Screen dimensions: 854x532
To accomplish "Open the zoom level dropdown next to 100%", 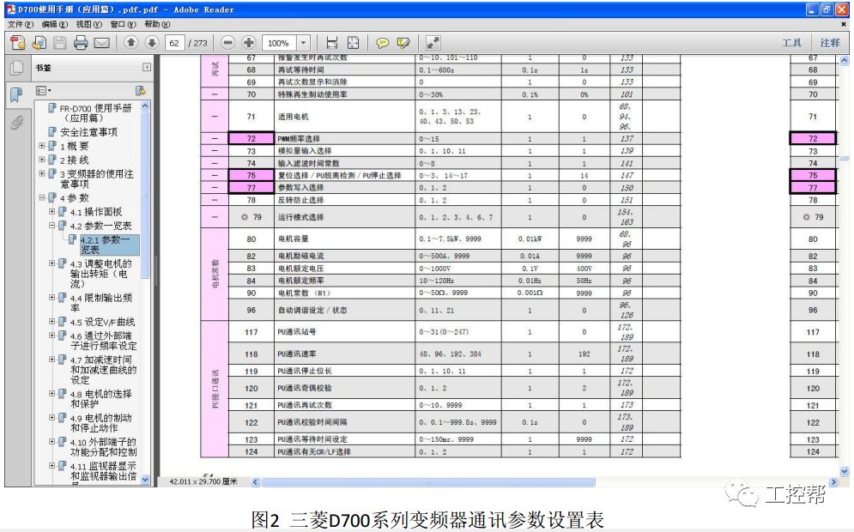I will click(301, 43).
